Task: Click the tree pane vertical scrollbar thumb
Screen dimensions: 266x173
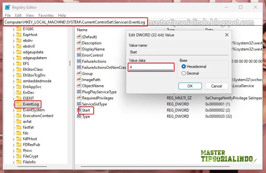Action: [x=70, y=63]
